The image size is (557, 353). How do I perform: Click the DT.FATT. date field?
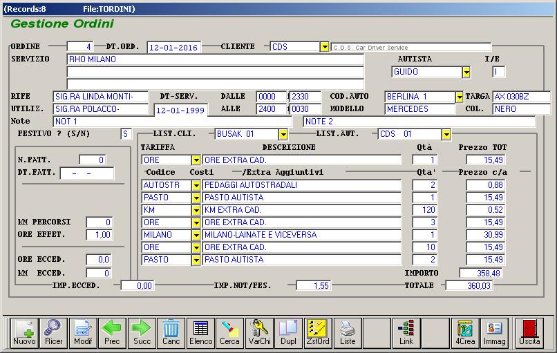coord(87,173)
